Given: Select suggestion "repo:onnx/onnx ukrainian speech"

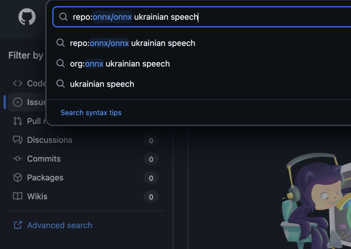Looking at the screenshot, I should (132, 43).
